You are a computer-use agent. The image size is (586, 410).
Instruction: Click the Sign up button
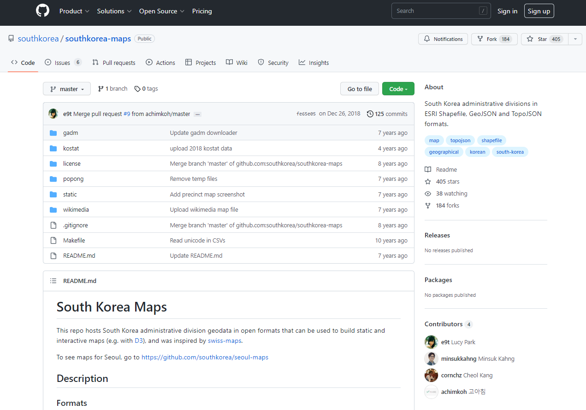539,11
